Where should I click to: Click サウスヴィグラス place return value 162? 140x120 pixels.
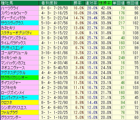135,23
